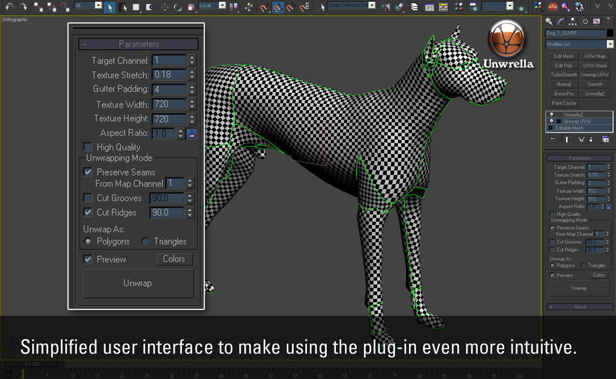Click the Unwrella2 modifier button
Image resolution: width=616 pixels, height=379 pixels.
(595, 94)
